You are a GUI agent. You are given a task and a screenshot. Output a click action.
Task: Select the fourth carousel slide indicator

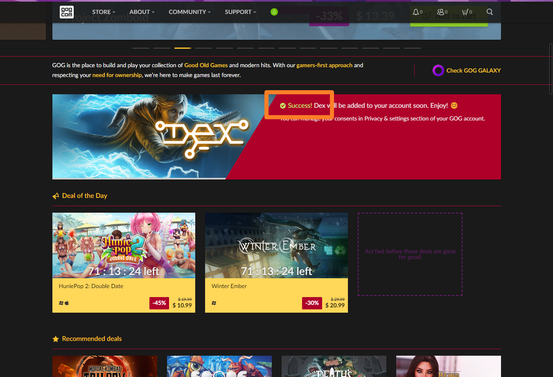coord(203,48)
